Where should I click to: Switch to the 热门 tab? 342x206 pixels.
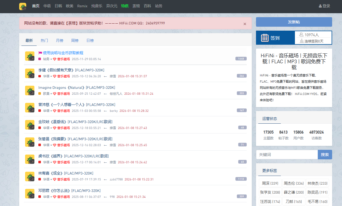44,40
